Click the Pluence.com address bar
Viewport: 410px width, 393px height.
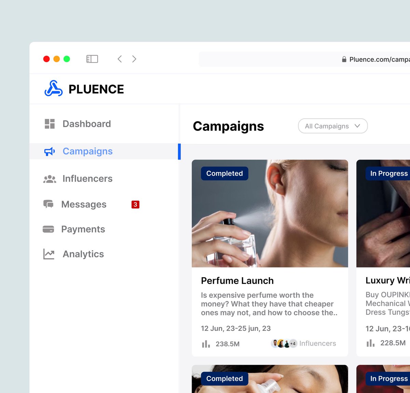304,59
